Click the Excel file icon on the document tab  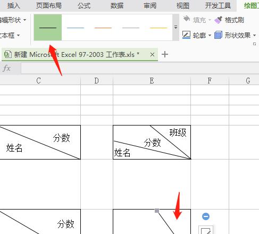click(x=8, y=54)
